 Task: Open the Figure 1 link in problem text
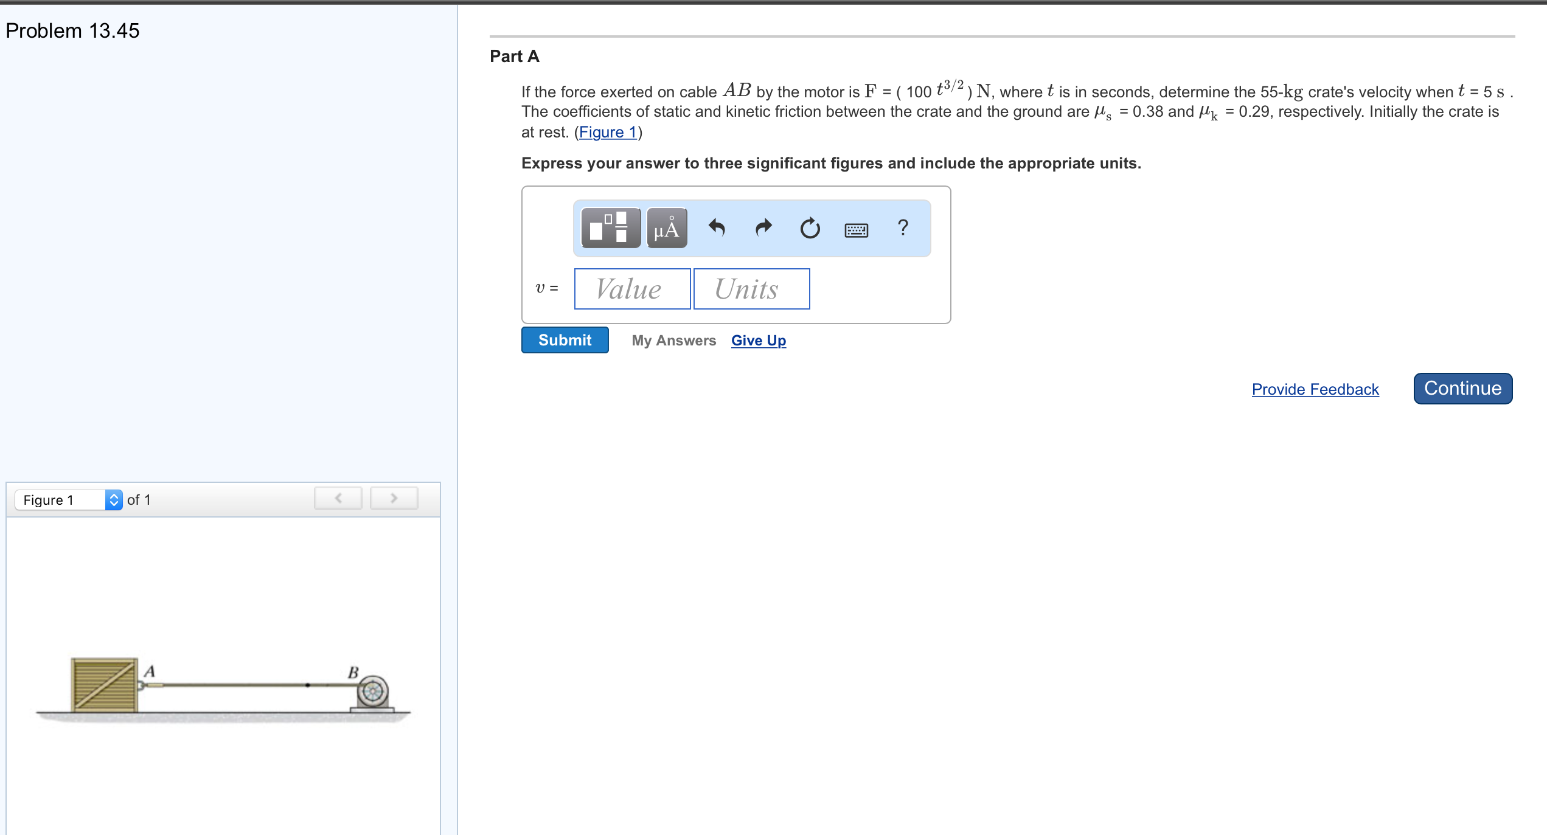(607, 132)
